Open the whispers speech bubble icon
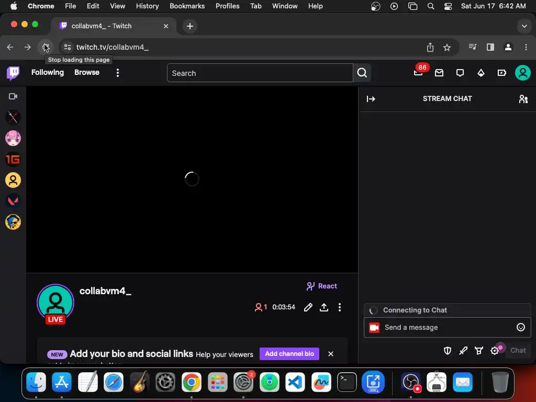 [x=460, y=72]
